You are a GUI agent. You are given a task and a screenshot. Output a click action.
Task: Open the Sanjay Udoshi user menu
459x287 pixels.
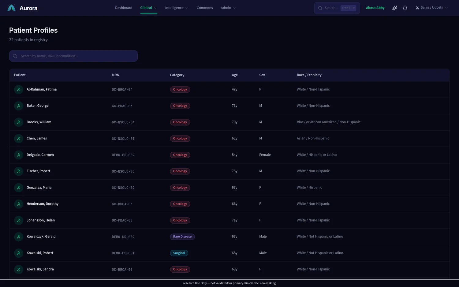(x=431, y=8)
